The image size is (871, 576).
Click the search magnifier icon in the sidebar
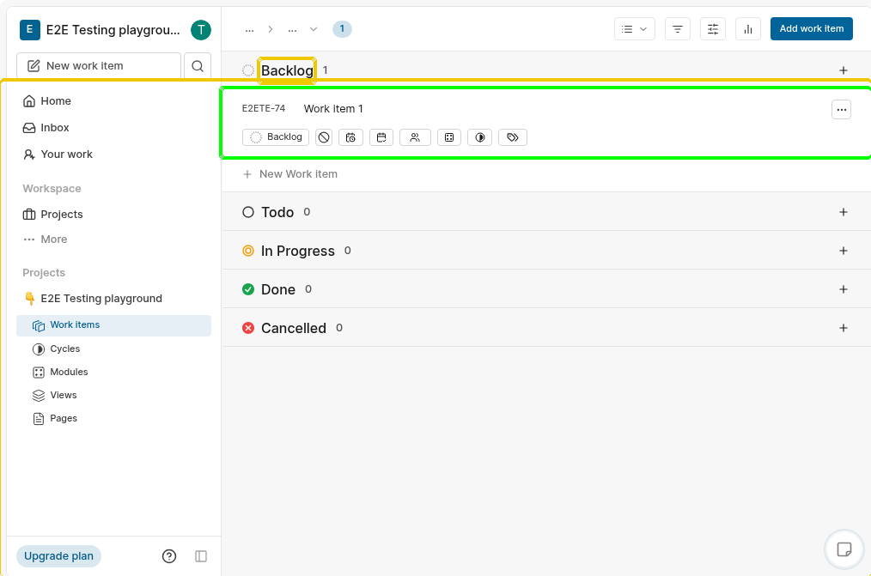click(x=198, y=66)
